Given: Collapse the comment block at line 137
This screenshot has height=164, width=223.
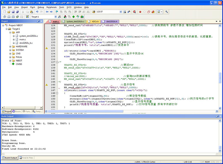Looking at the screenshot, I should [x=57, y=62].
